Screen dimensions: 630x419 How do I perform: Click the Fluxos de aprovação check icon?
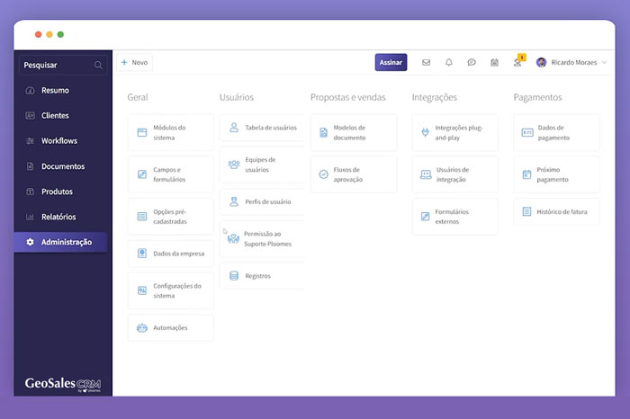pyautogui.click(x=323, y=174)
